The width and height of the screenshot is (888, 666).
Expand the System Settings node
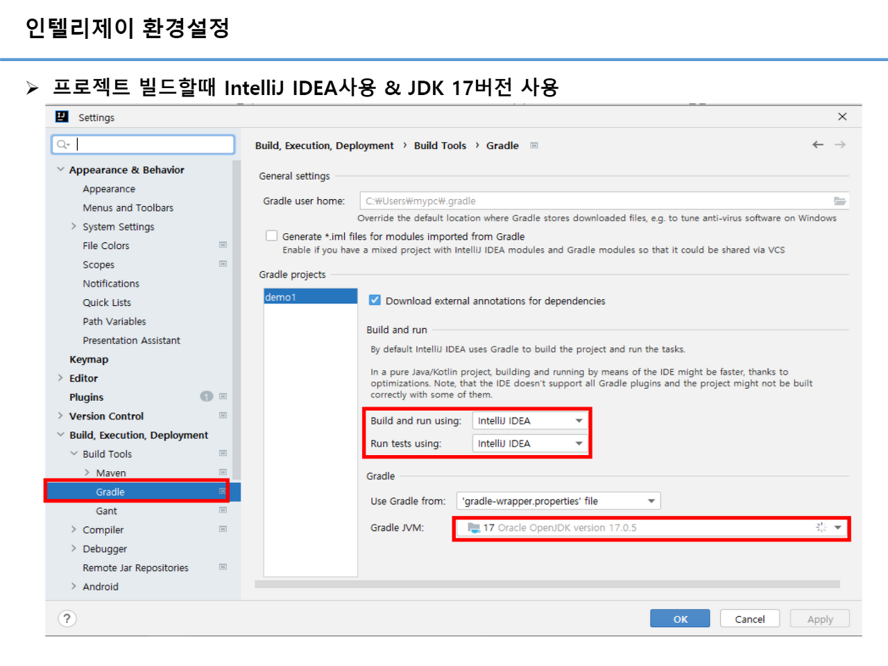[x=74, y=226]
